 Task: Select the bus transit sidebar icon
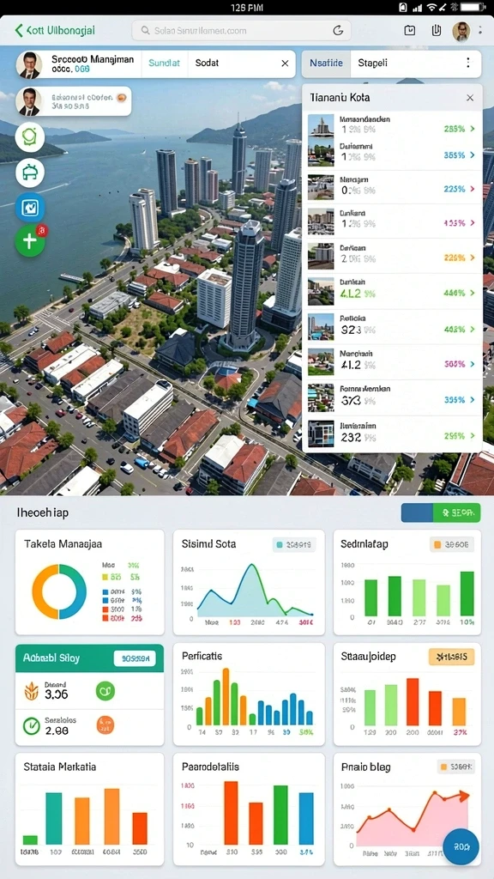pyautogui.click(x=30, y=172)
